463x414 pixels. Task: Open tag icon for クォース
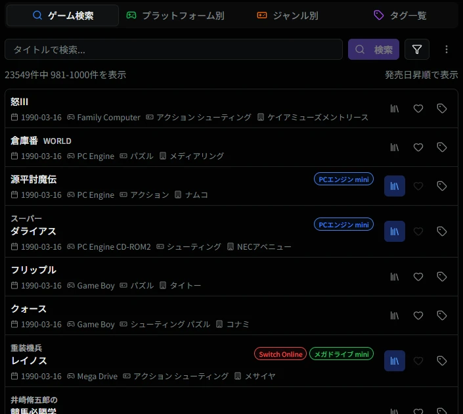click(x=442, y=315)
